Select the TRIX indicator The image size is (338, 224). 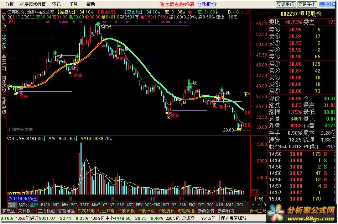(84, 205)
